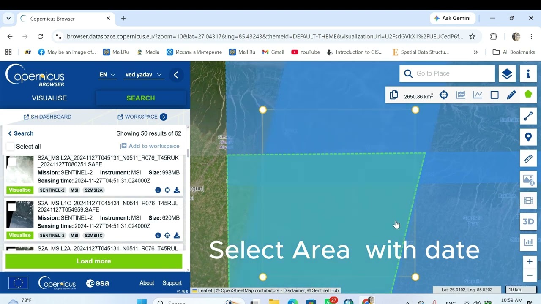The height and width of the screenshot is (304, 541).
Task: Open the browser extensions puzzle icon
Action: [494, 37]
